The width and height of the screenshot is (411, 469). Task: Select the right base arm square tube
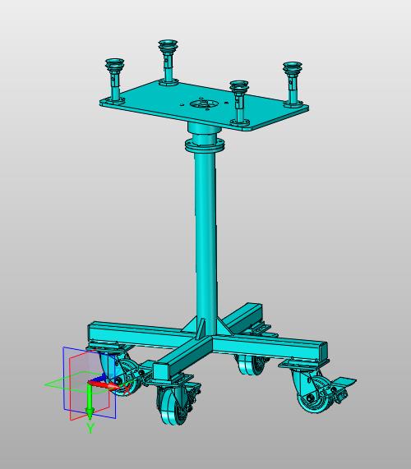pos(270,348)
